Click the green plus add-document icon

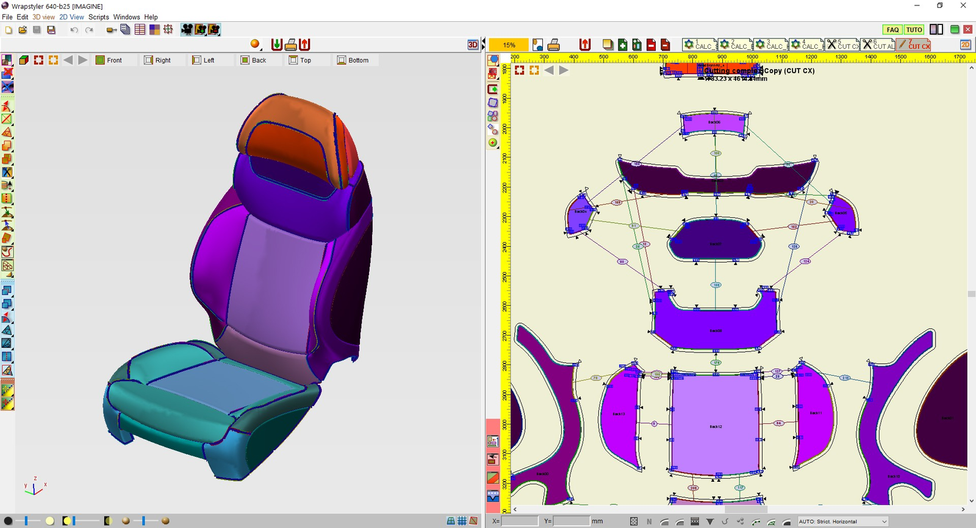tap(622, 45)
